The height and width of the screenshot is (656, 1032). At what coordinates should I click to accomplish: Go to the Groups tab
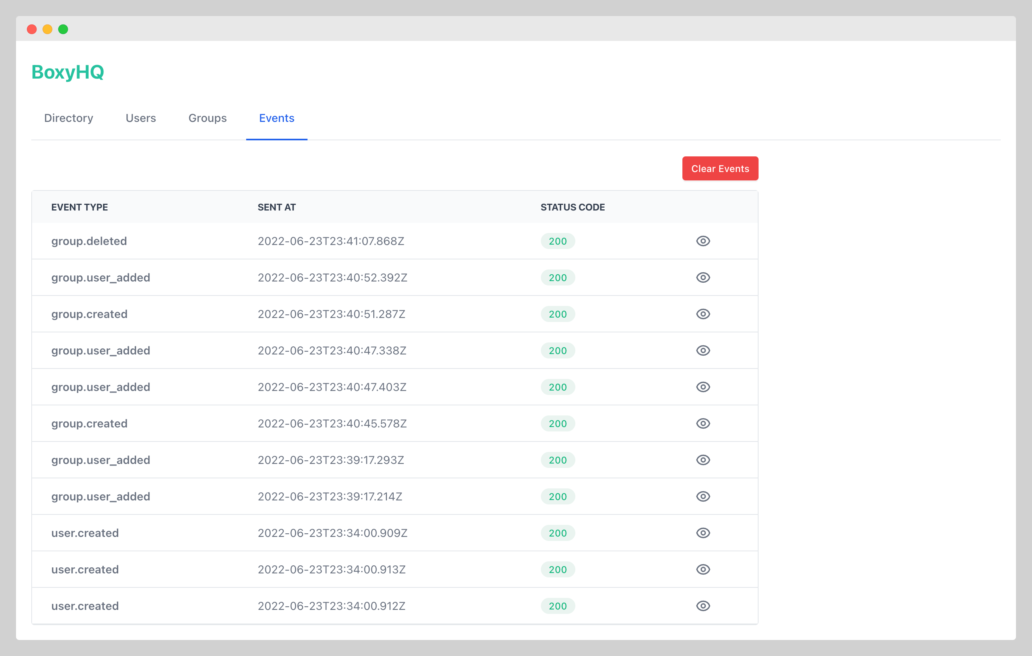click(x=207, y=118)
